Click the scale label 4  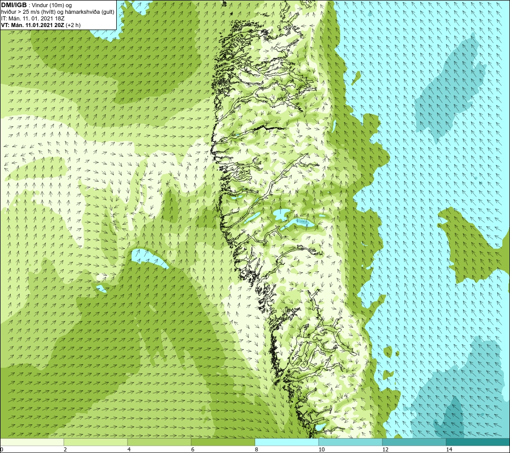129,449
